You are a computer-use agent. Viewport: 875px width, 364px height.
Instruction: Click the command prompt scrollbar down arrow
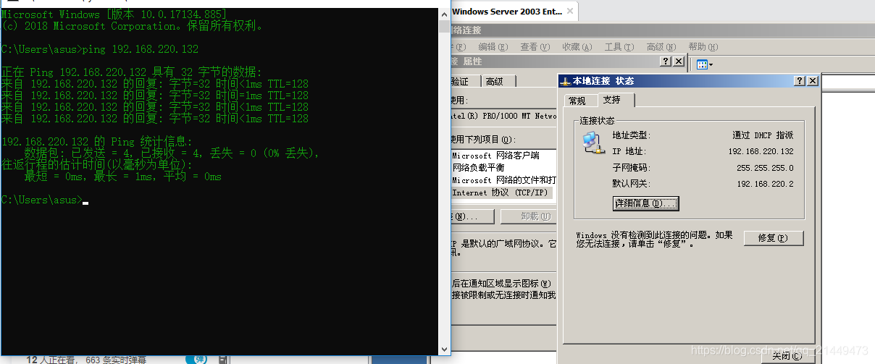[x=444, y=349]
